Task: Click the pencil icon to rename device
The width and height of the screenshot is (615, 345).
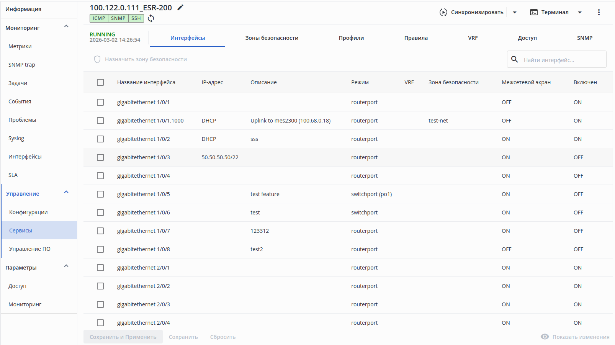Action: click(180, 7)
